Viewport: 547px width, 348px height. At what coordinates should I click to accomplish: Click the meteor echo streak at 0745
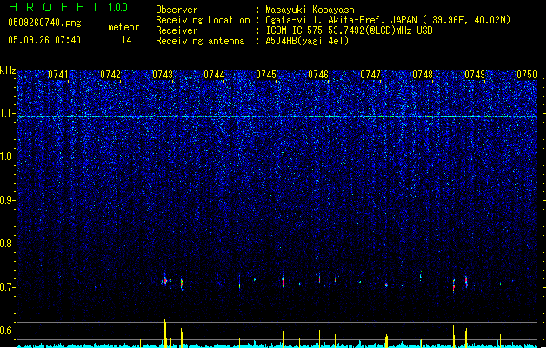tap(283, 281)
